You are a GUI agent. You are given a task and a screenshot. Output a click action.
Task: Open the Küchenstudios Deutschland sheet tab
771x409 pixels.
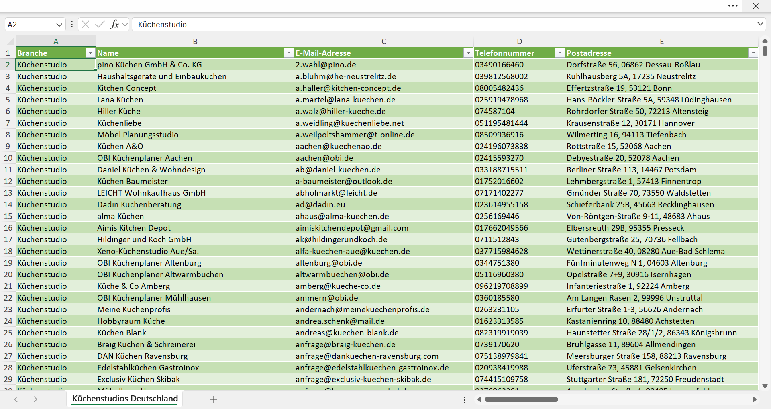pos(125,399)
